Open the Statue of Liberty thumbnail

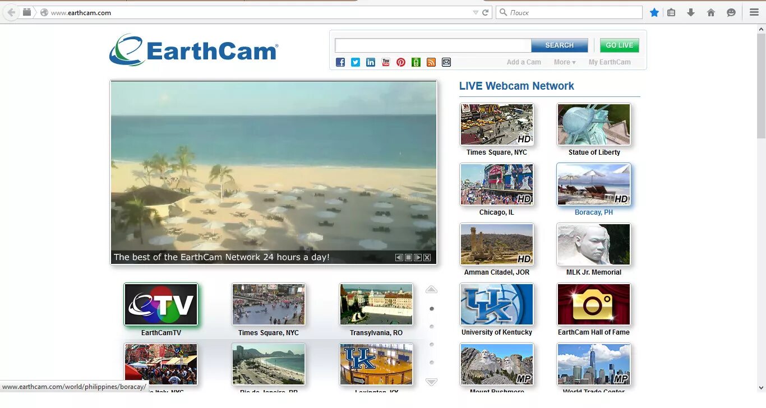point(594,124)
